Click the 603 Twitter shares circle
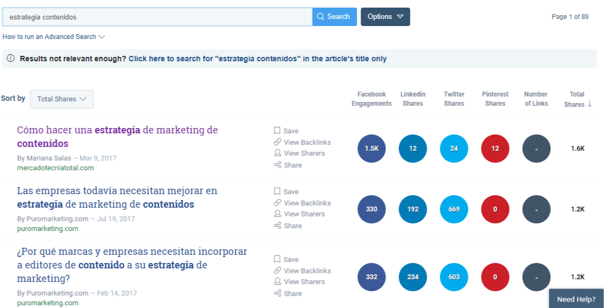 (x=454, y=277)
